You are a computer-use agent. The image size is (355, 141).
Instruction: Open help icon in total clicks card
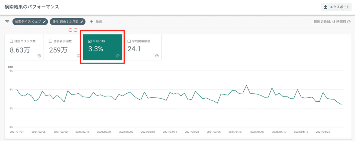tap(39, 56)
